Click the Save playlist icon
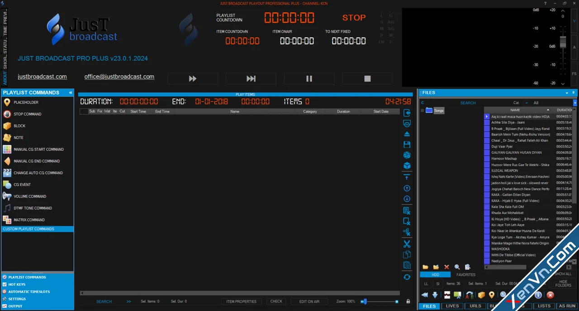 (407, 144)
